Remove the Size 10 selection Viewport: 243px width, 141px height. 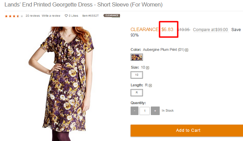(x=147, y=68)
